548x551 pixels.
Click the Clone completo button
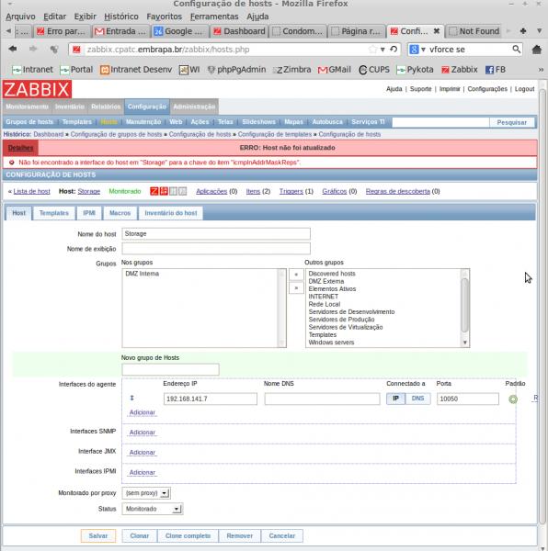pyautogui.click(x=188, y=536)
